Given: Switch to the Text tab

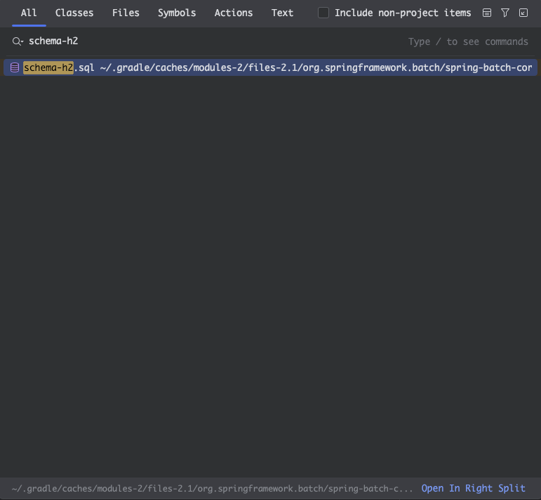Looking at the screenshot, I should point(282,13).
